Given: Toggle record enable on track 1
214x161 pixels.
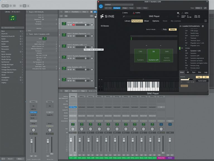Looking at the screenshot, I should pyautogui.click(x=74, y=25).
